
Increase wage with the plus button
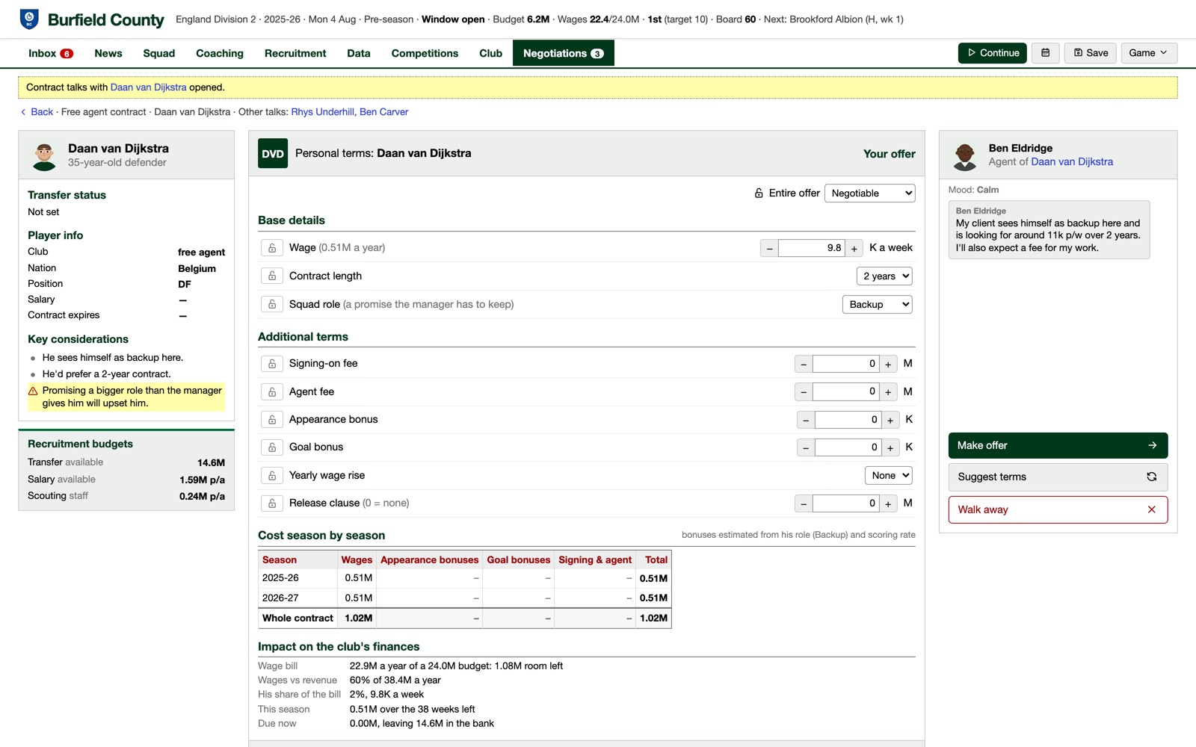tap(854, 249)
